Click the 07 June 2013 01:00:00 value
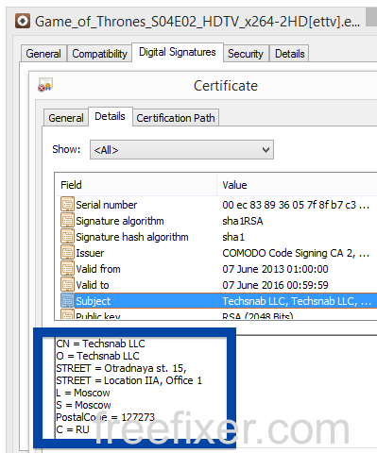 [x=275, y=269]
